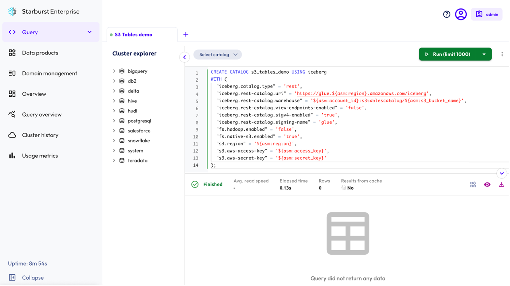Click the Query overview chart icon
Viewport: 510px width, 286px height.
tap(12, 115)
